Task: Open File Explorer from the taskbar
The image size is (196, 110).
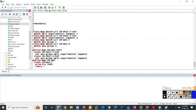Action: (71, 107)
